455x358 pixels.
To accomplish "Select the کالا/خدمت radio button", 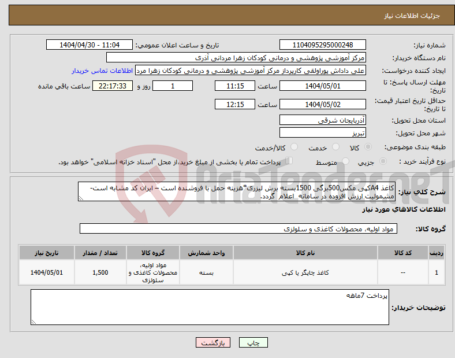I will pyautogui.click(x=294, y=147).
